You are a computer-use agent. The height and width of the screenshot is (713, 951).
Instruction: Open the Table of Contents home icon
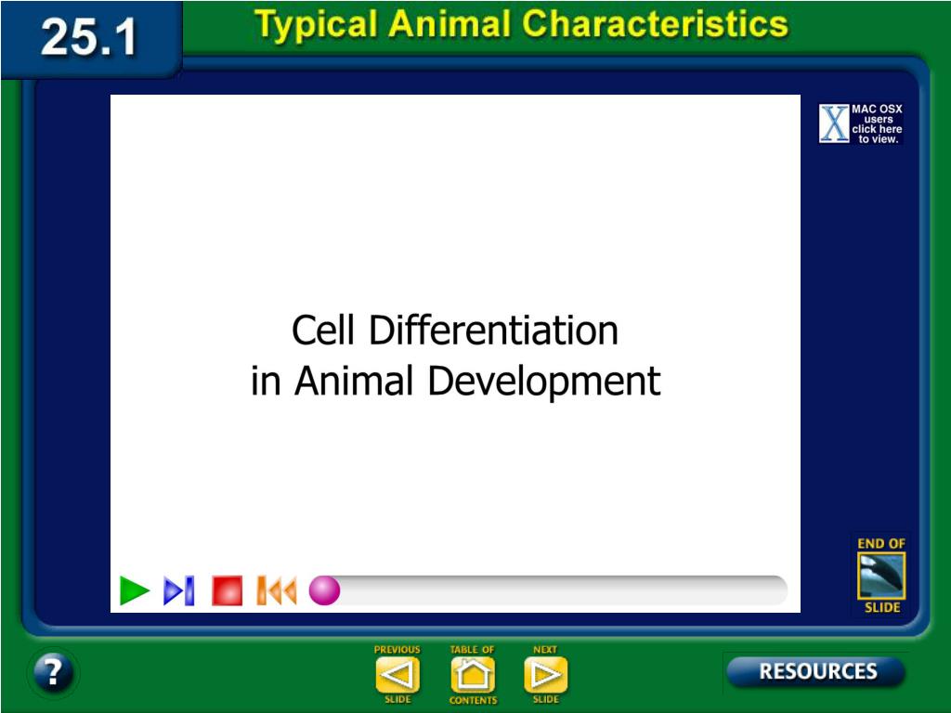pos(473,675)
